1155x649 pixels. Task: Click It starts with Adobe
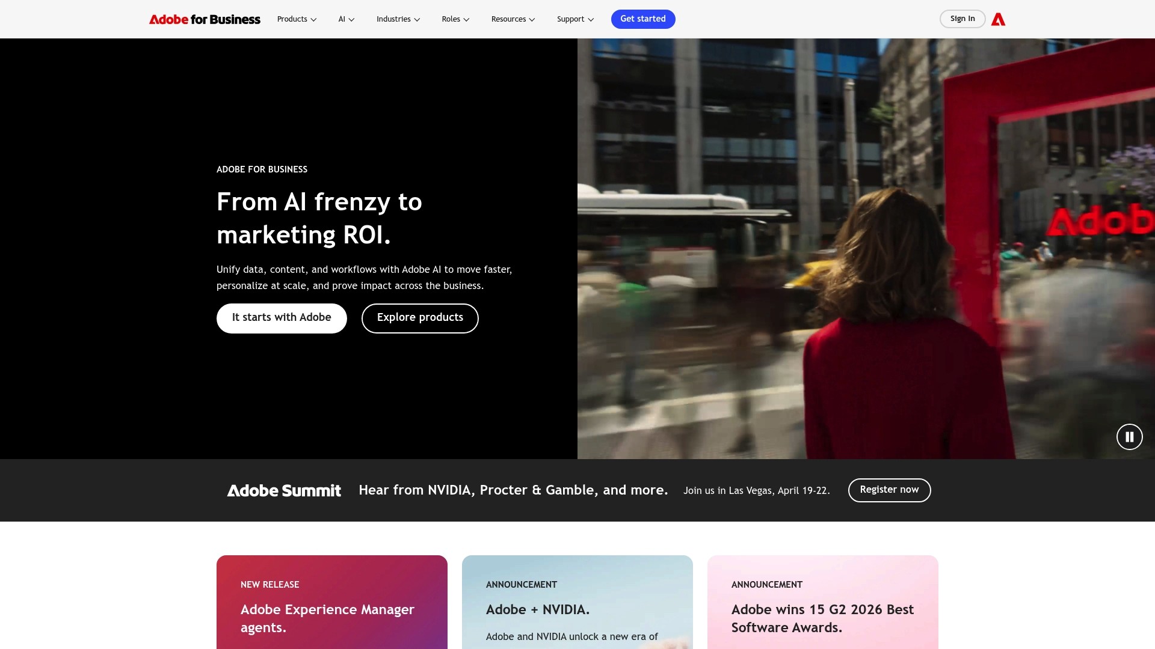coord(281,318)
